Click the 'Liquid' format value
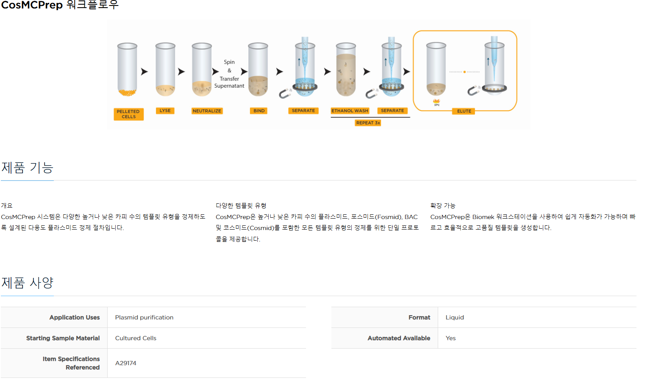This screenshot has width=653, height=380. pyautogui.click(x=455, y=317)
